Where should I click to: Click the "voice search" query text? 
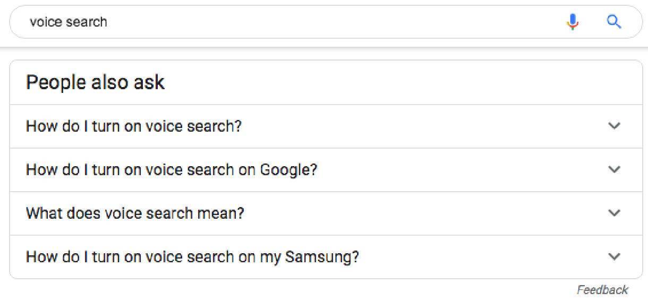coord(69,22)
